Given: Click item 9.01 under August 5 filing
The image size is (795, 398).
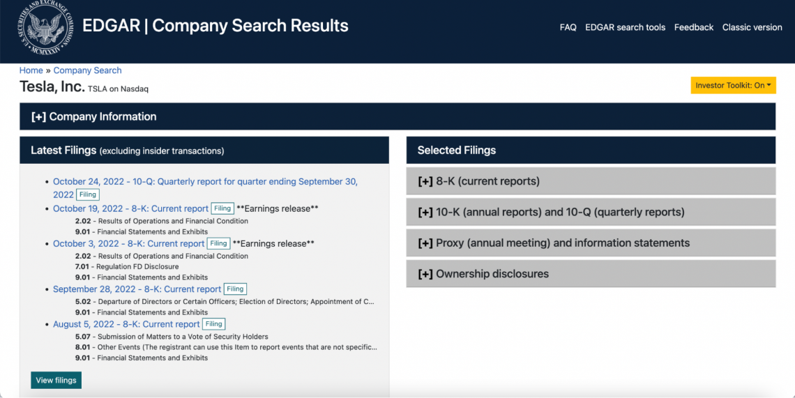Looking at the screenshot, I should point(142,358).
